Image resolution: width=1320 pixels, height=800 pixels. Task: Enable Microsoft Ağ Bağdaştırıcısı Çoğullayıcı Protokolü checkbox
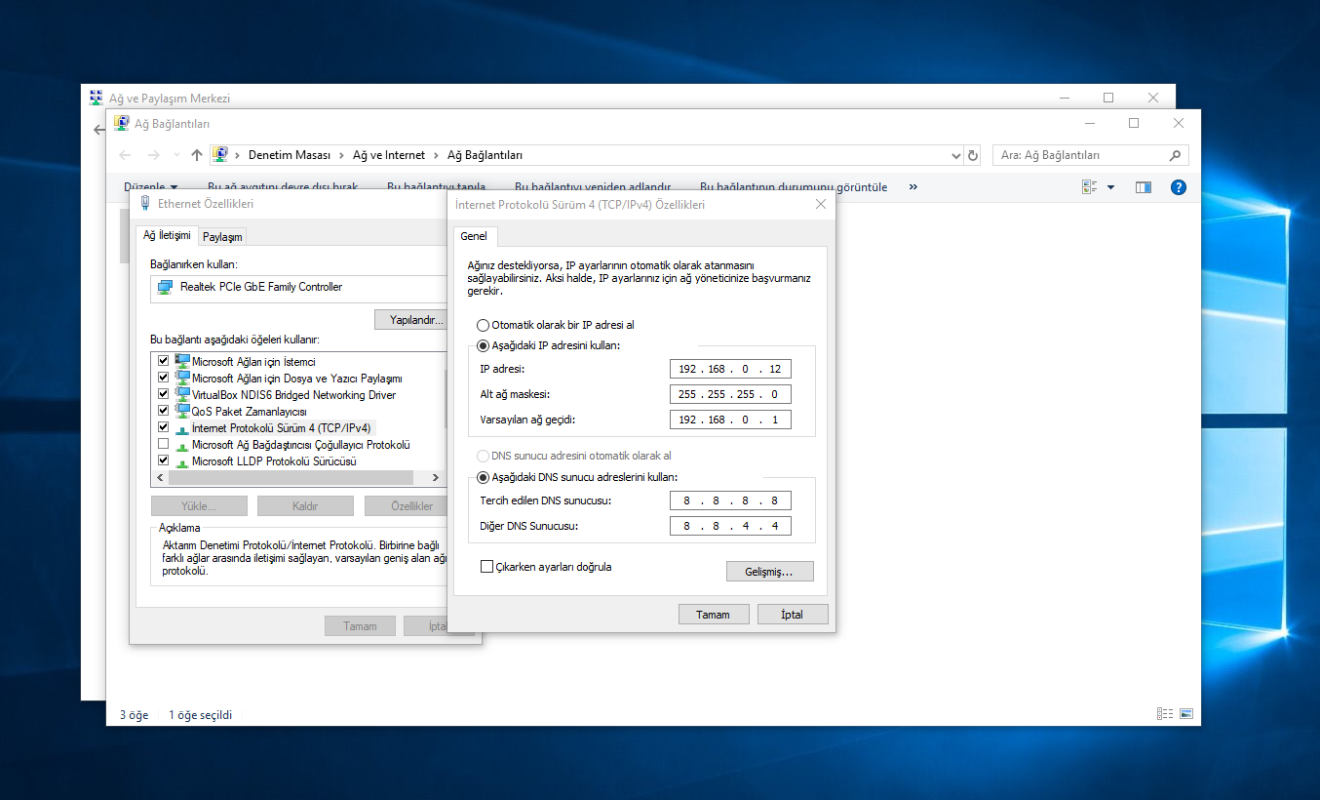point(163,444)
